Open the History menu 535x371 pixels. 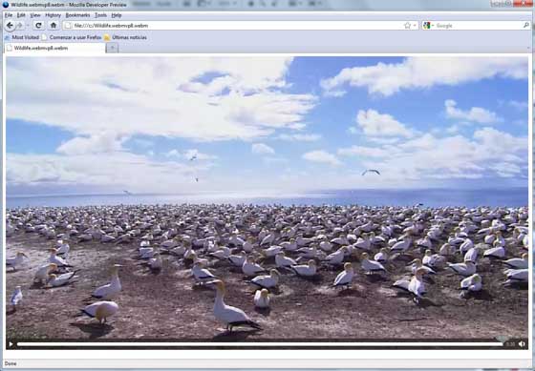point(53,15)
